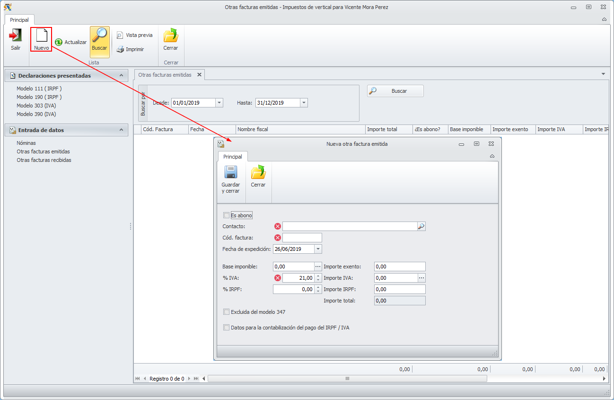Screen dimensions: 614x400
Task: Check Datos para la contabilización del pago
Action: pyautogui.click(x=226, y=327)
